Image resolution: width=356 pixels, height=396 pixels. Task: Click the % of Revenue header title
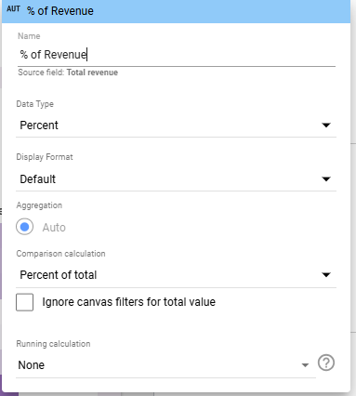coord(60,11)
